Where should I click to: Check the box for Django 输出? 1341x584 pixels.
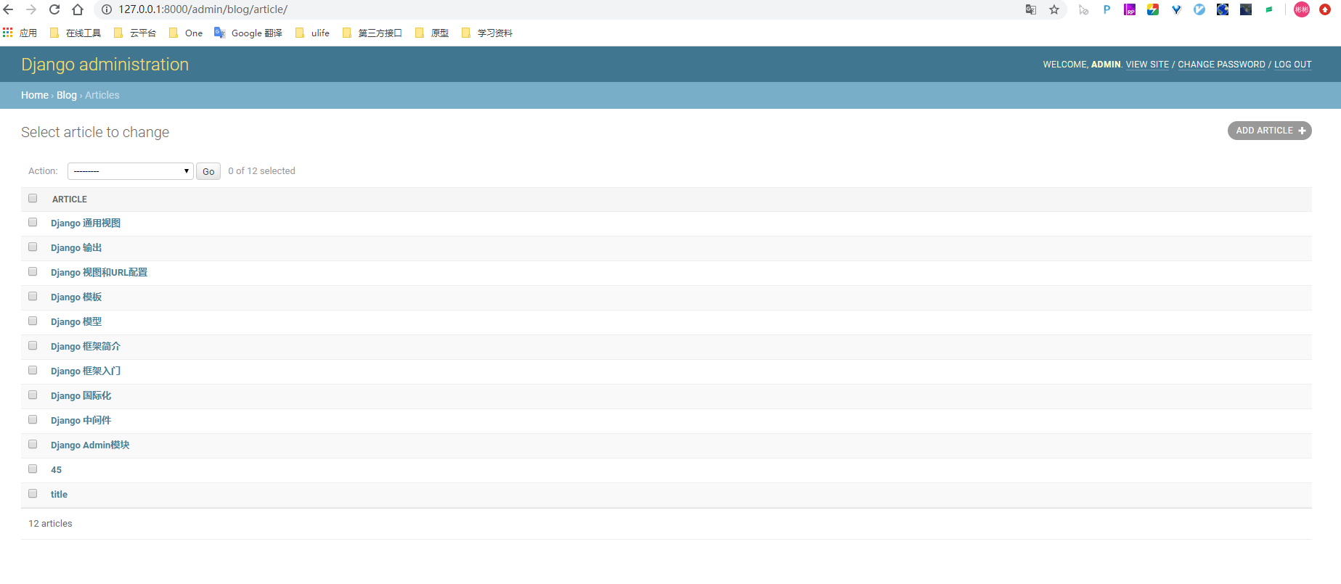[33, 247]
